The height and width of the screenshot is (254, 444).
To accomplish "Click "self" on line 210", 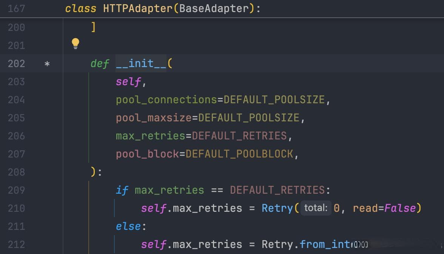I will tap(153, 208).
